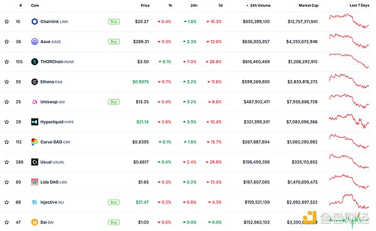Open THORChain 7-day sparkline chart
The height and width of the screenshot is (231, 376).
click(349, 61)
